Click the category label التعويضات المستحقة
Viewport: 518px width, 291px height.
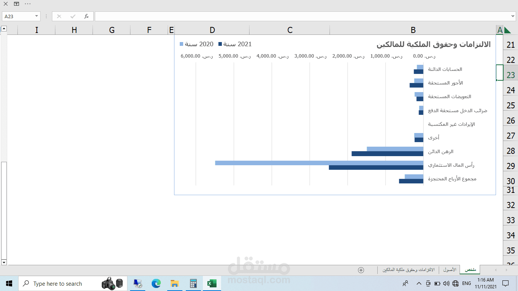coord(450,97)
